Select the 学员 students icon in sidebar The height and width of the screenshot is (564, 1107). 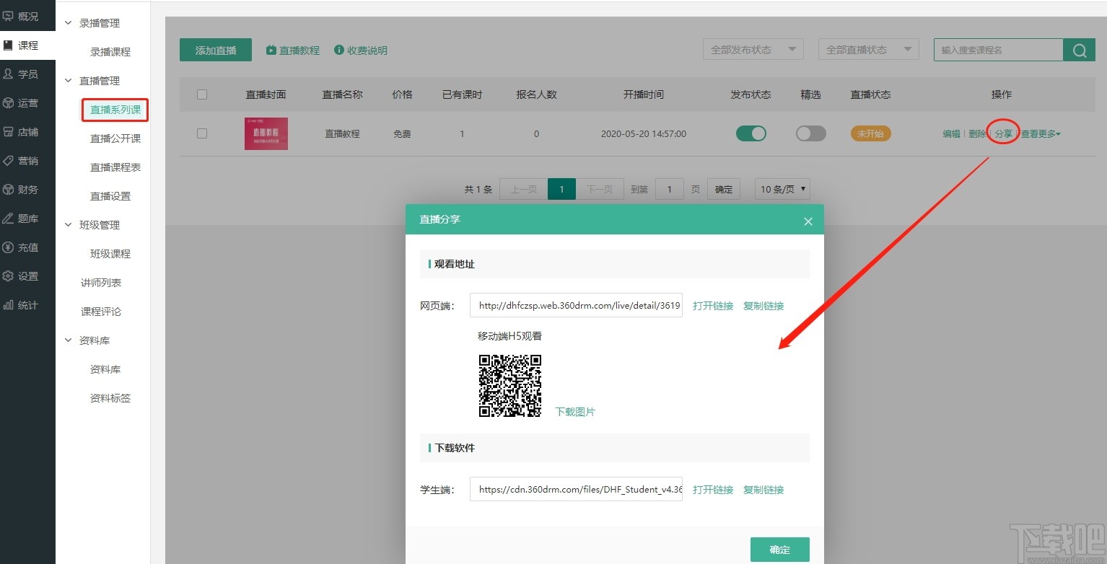pyautogui.click(x=27, y=74)
